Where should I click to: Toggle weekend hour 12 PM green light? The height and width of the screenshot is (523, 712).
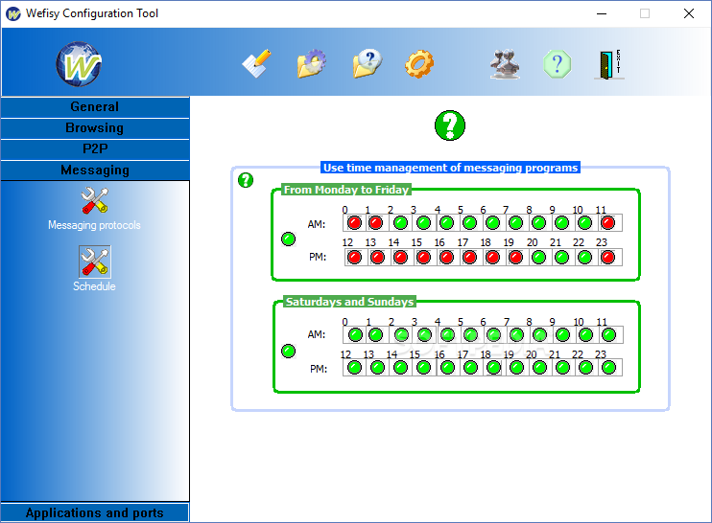click(355, 368)
